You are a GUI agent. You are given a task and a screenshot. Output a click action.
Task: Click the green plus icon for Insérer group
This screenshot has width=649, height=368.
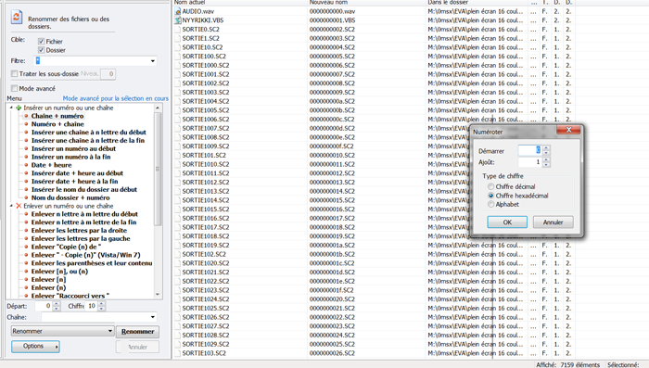(19, 108)
